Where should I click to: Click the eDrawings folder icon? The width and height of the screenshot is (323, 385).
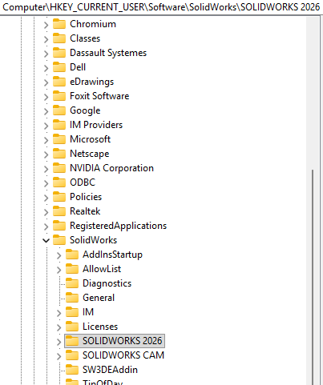(x=59, y=82)
